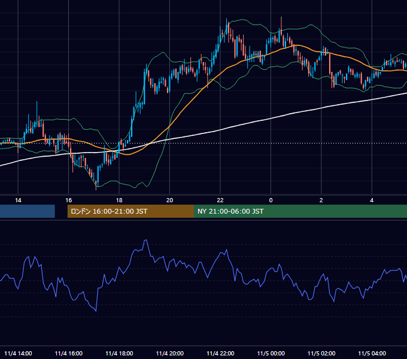This screenshot has width=407, height=359.
Task: Click the 11/4 18:00 time label
Action: click(119, 353)
